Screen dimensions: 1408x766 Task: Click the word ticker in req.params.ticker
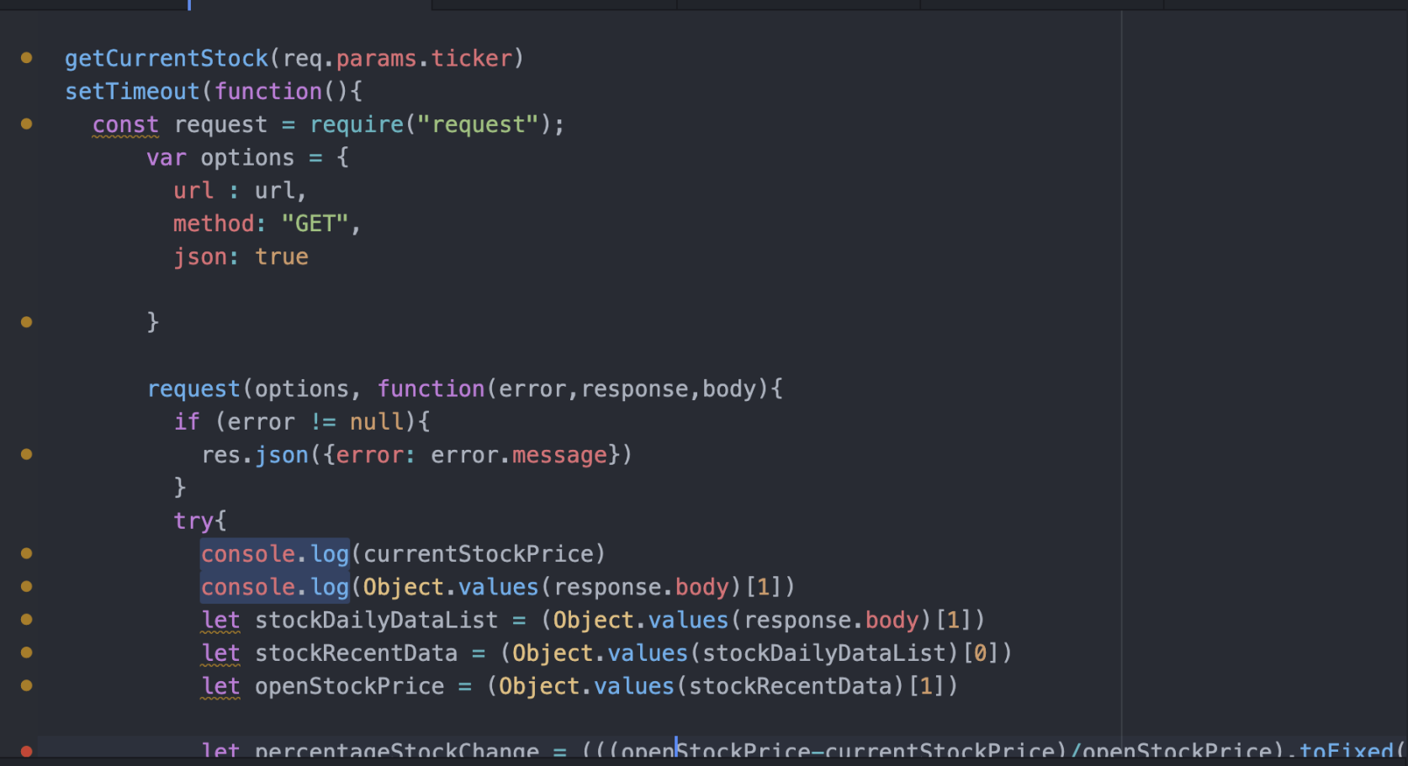[x=472, y=59]
